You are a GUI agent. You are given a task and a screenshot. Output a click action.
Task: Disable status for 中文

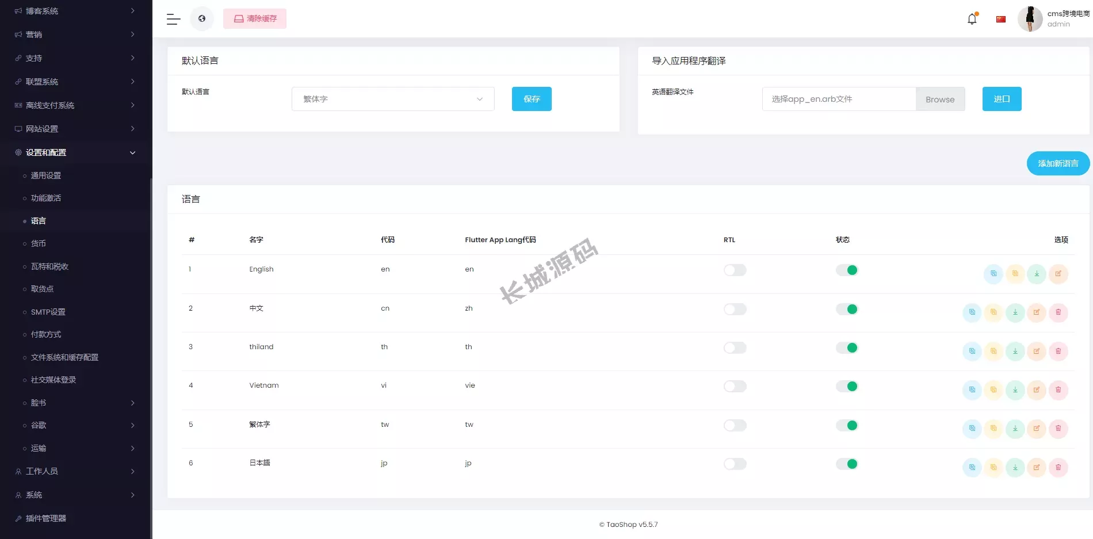(x=847, y=309)
